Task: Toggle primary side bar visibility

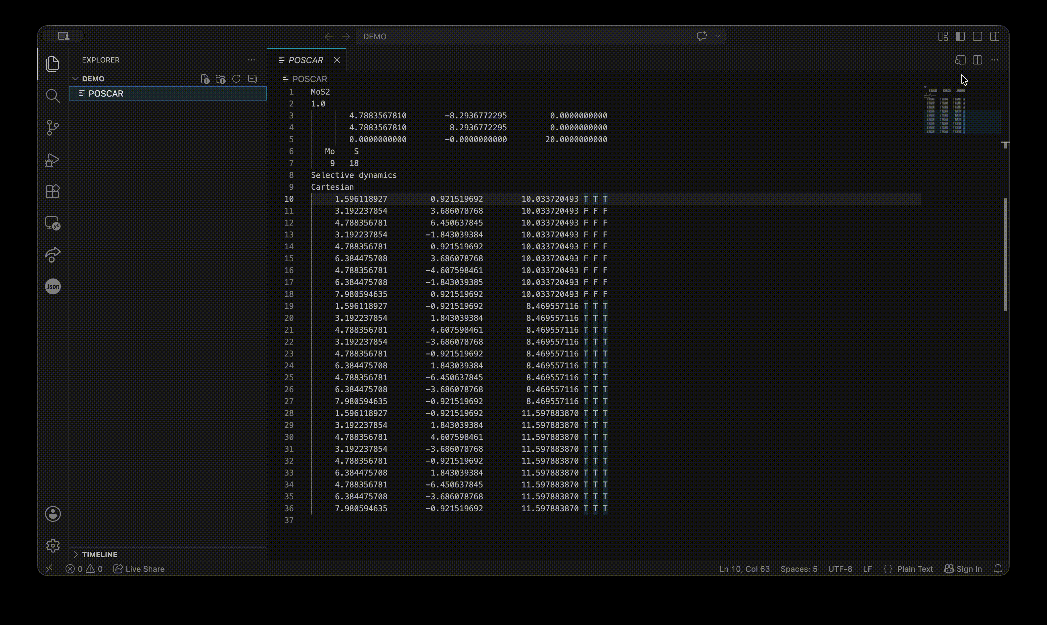Action: [x=960, y=37]
